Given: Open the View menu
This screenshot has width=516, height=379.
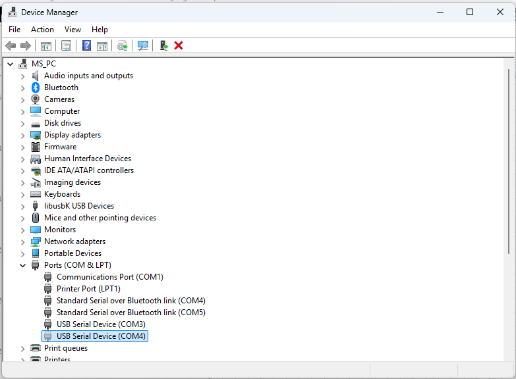Looking at the screenshot, I should point(72,30).
